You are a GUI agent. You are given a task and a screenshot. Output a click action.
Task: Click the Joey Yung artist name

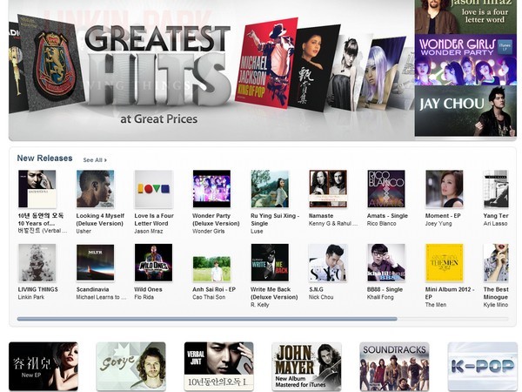pyautogui.click(x=438, y=223)
